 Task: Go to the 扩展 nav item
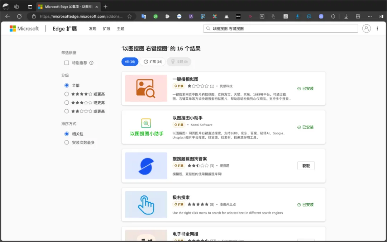point(106,29)
